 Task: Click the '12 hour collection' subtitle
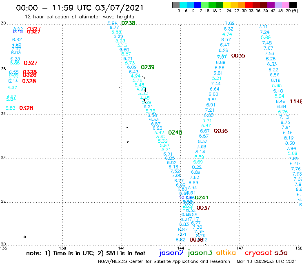click(x=79, y=17)
